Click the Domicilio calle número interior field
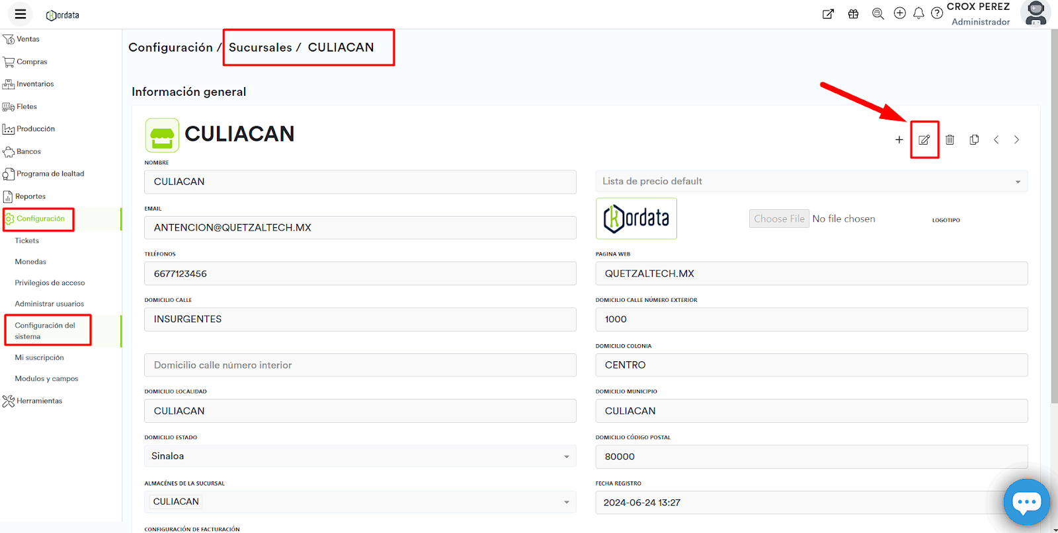The height and width of the screenshot is (533, 1058). pyautogui.click(x=360, y=365)
